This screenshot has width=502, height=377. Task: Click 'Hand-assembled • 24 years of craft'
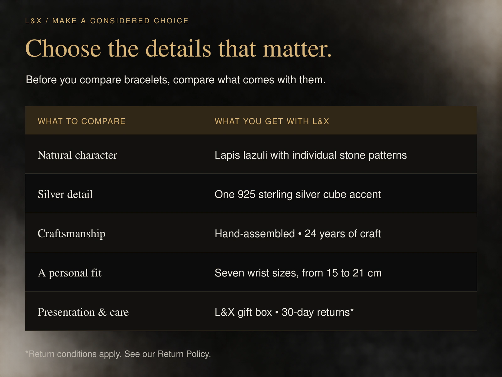click(x=298, y=233)
